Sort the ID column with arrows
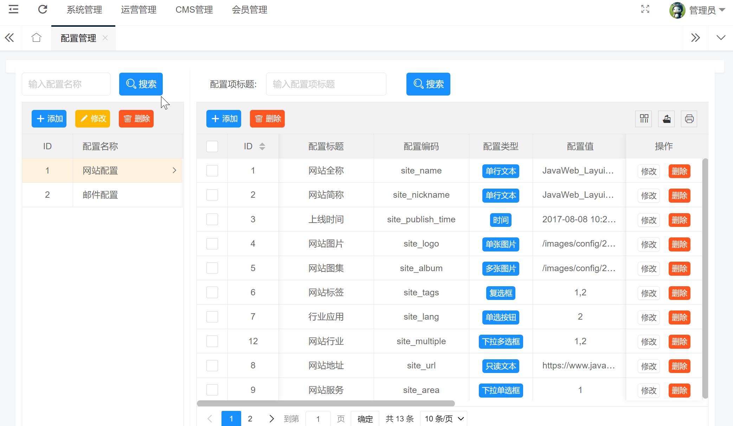733x426 pixels. (262, 146)
